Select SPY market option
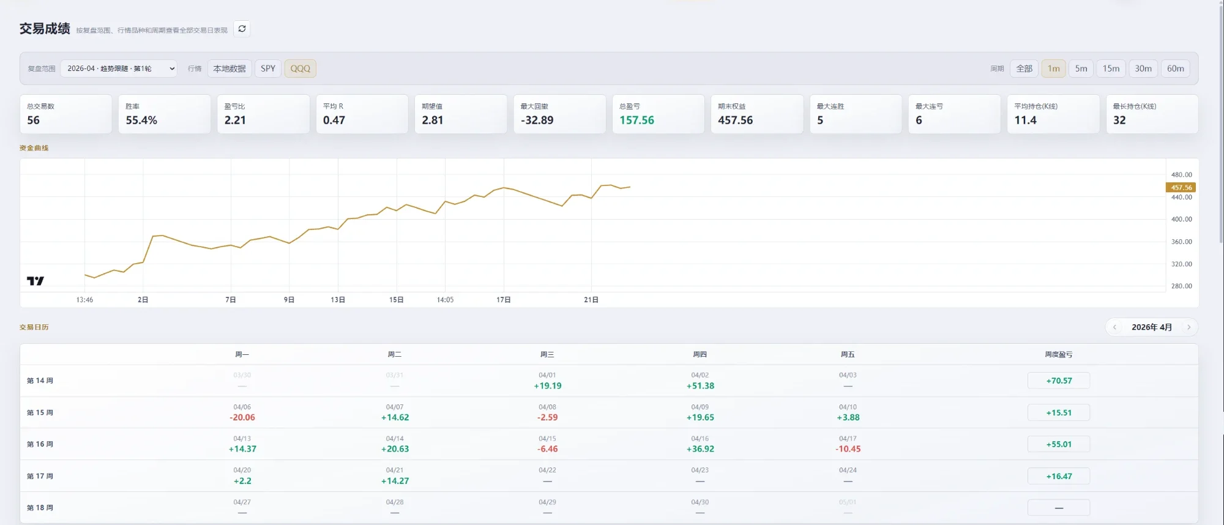The width and height of the screenshot is (1224, 525). pos(268,69)
